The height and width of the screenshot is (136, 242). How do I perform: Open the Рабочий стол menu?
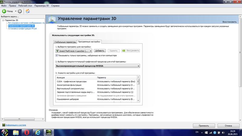(25, 6)
